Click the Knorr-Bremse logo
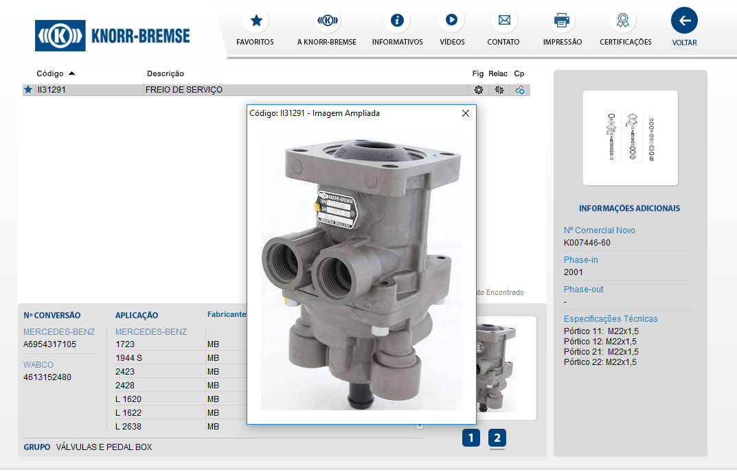 pos(113,36)
